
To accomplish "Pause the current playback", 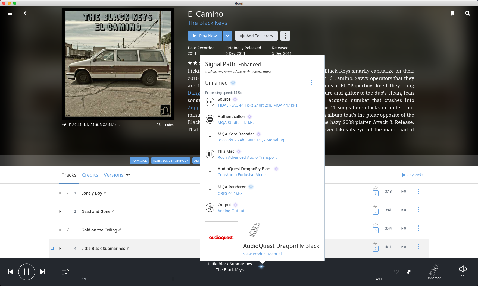I will (27, 272).
